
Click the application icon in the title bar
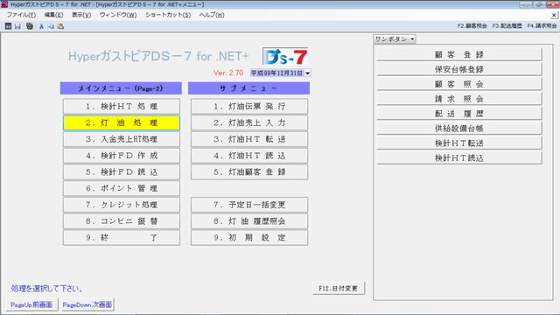4,4
